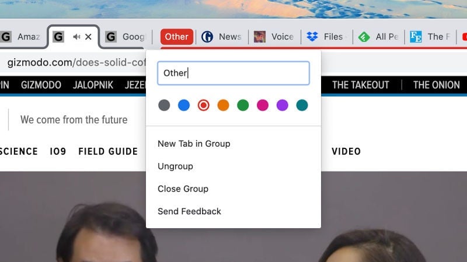Go to the SCIENCE section
This screenshot has width=467, height=262.
[x=19, y=151]
